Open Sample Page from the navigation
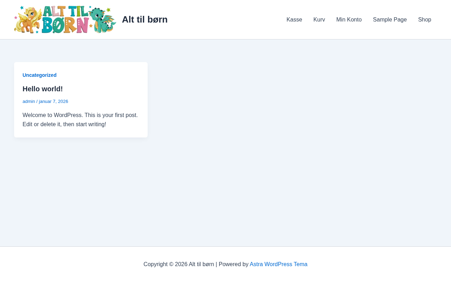This screenshot has height=282, width=451. (390, 20)
